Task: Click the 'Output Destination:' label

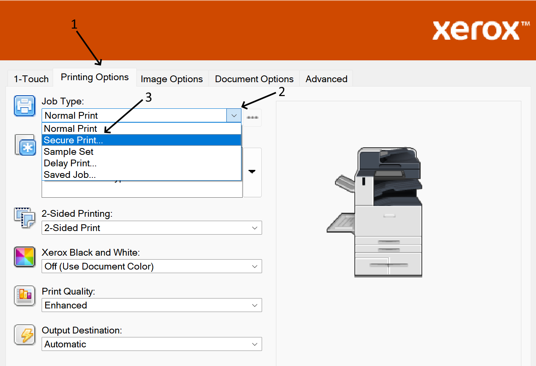Action: point(82,330)
